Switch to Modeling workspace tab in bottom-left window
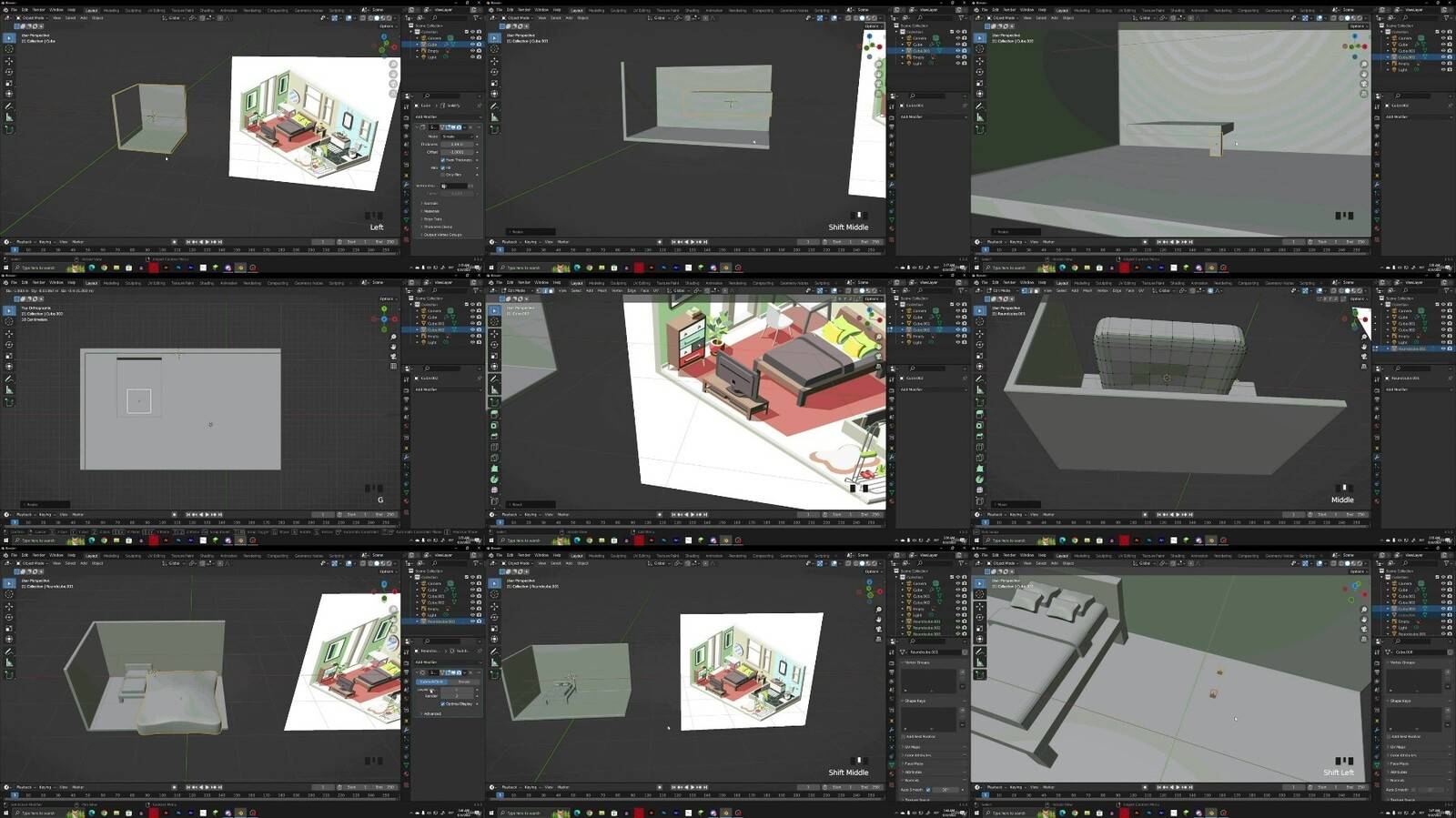The height and width of the screenshot is (818, 1456). pos(111,555)
